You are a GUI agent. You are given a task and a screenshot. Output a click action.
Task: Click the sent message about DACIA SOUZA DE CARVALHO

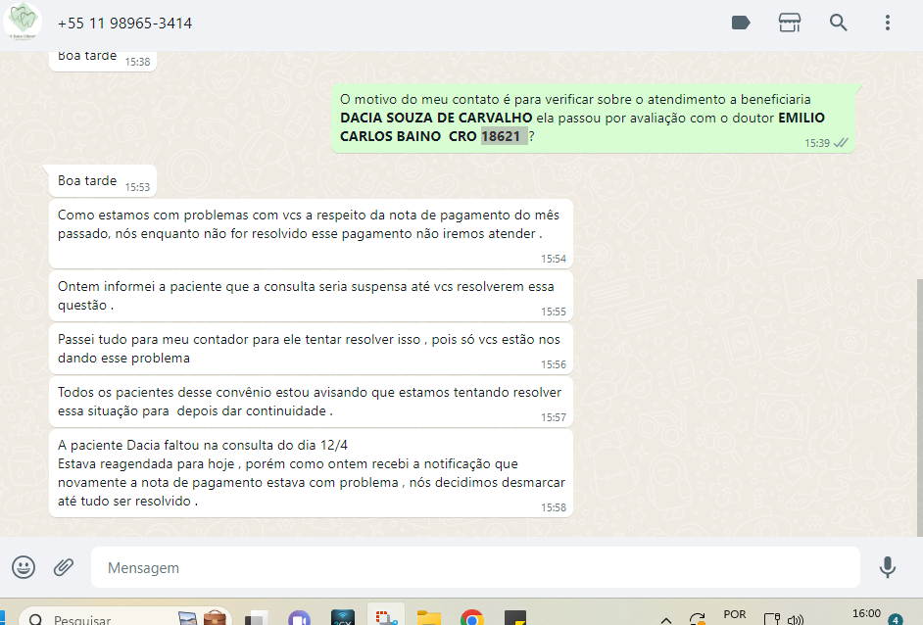(588, 119)
